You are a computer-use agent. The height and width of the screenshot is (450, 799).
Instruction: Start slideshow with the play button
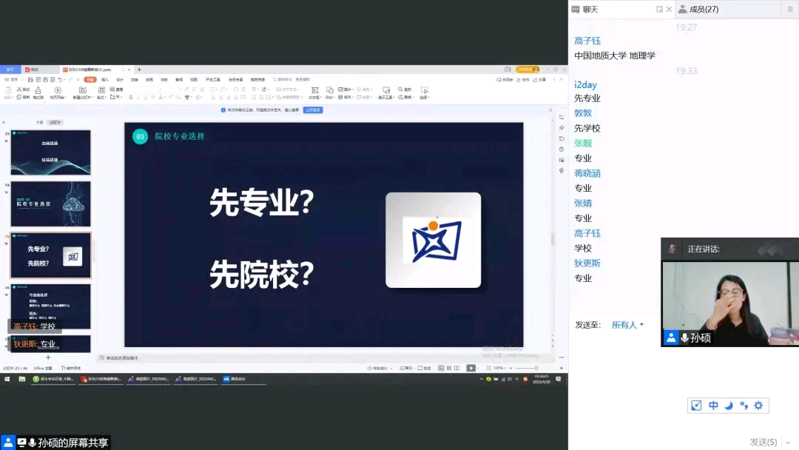471,368
